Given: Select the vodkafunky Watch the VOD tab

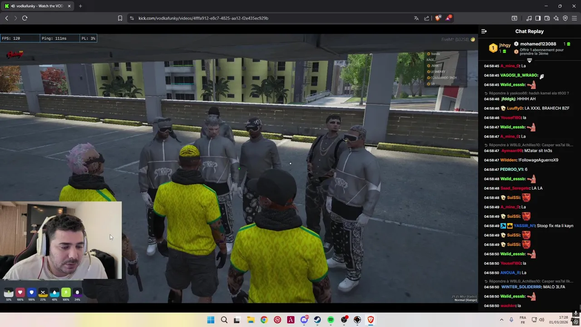Looking at the screenshot, I should click(36, 6).
